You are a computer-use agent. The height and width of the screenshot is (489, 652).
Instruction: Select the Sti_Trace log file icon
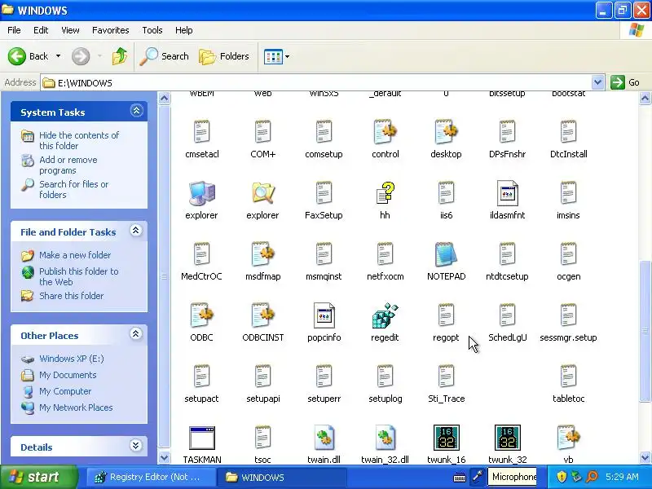(446, 377)
